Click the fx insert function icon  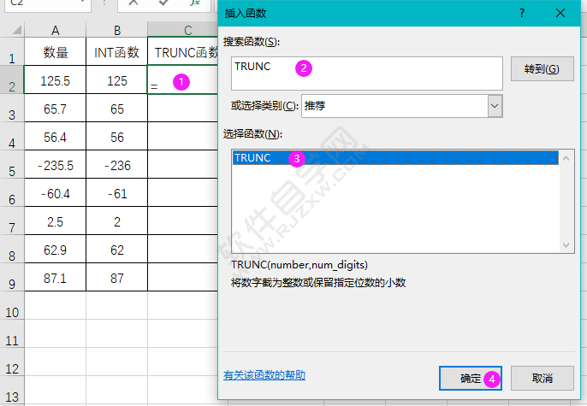[194, 3]
